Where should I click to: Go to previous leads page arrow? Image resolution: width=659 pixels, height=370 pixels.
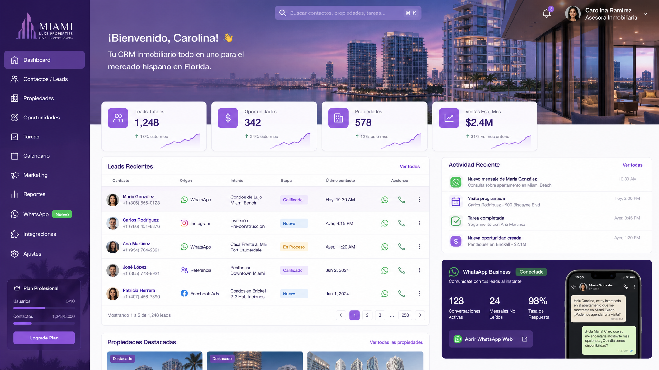341,315
